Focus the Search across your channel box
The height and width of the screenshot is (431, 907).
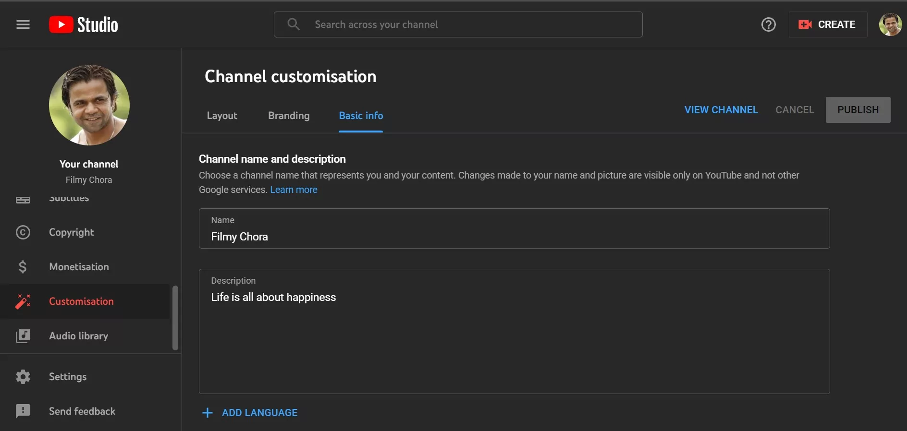click(x=458, y=24)
